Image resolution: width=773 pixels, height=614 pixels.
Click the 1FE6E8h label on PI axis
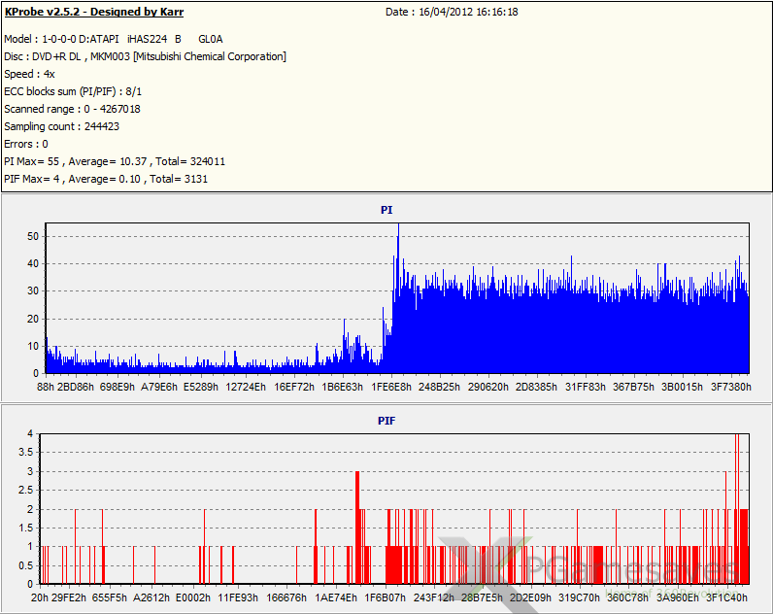(x=391, y=387)
